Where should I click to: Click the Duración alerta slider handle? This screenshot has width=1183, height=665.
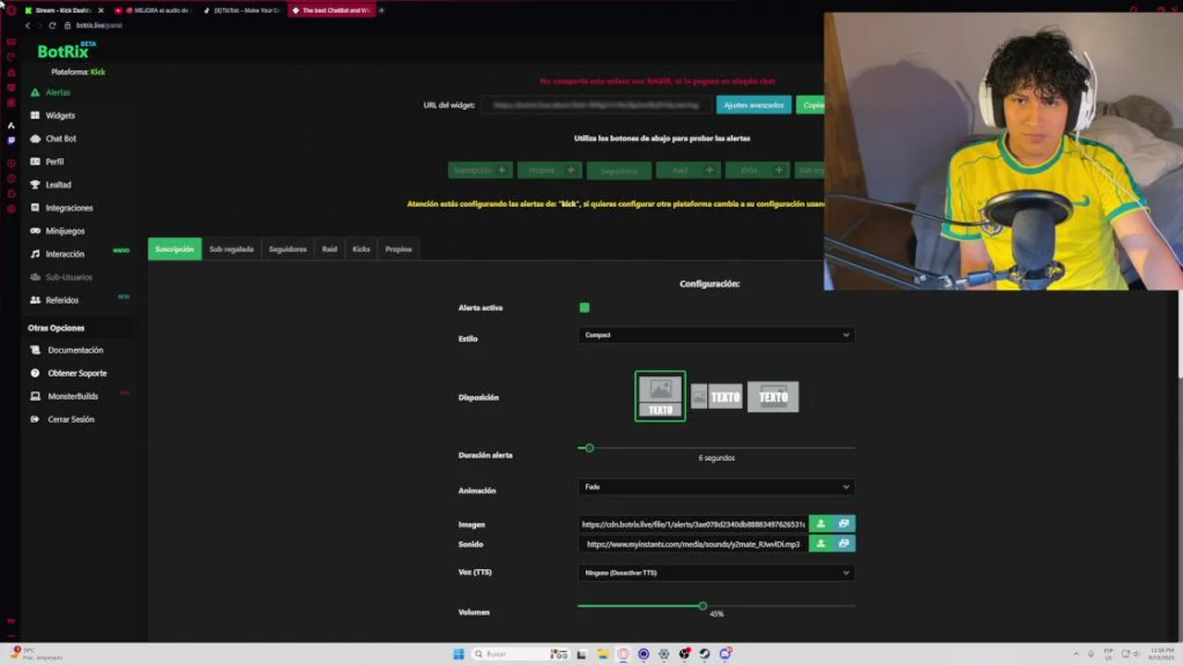589,448
